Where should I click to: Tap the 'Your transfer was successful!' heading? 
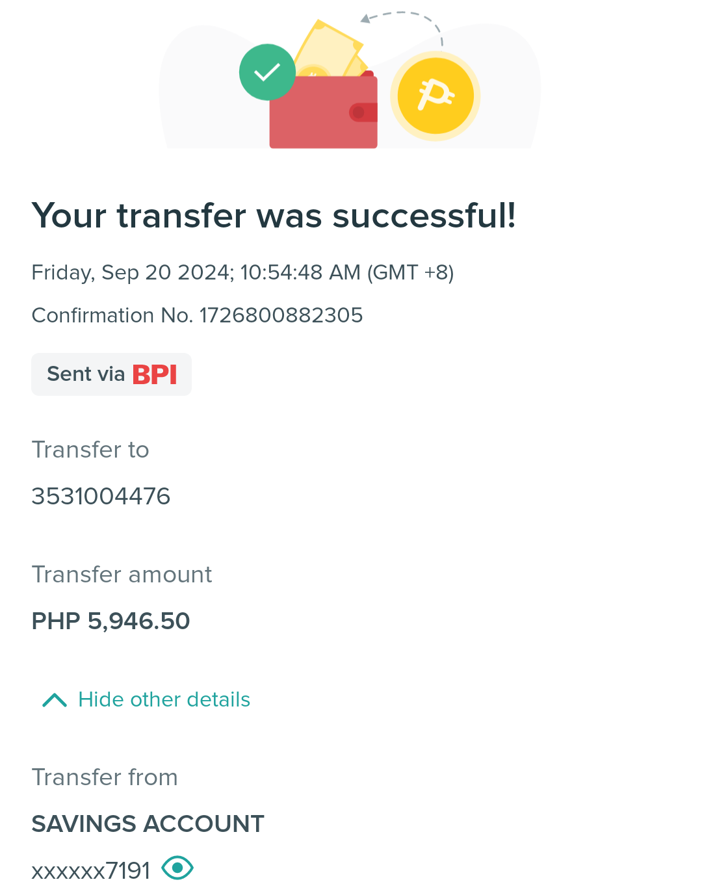(x=274, y=216)
